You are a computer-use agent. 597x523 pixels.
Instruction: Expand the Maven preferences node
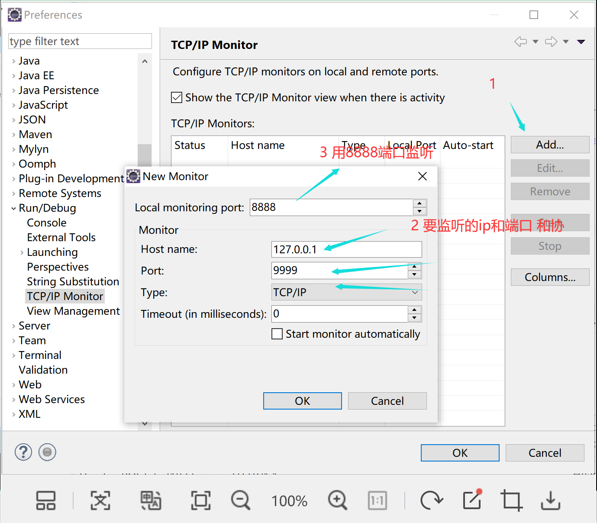(x=13, y=135)
